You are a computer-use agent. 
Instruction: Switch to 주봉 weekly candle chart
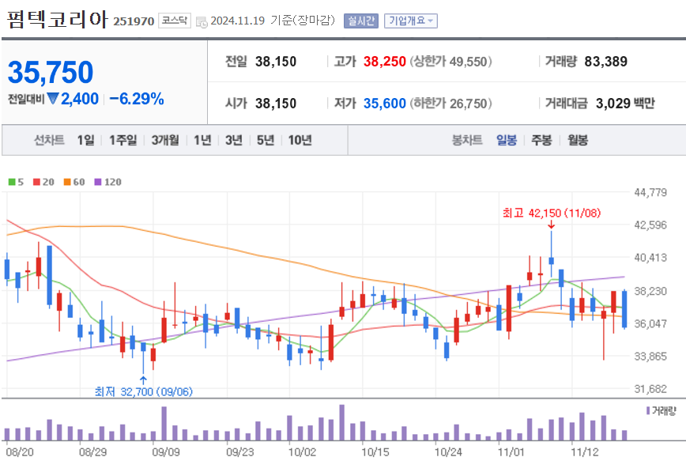coord(541,140)
